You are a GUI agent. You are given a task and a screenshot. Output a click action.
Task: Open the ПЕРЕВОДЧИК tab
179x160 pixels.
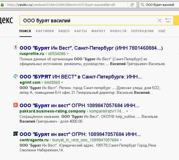[x=142, y=31]
